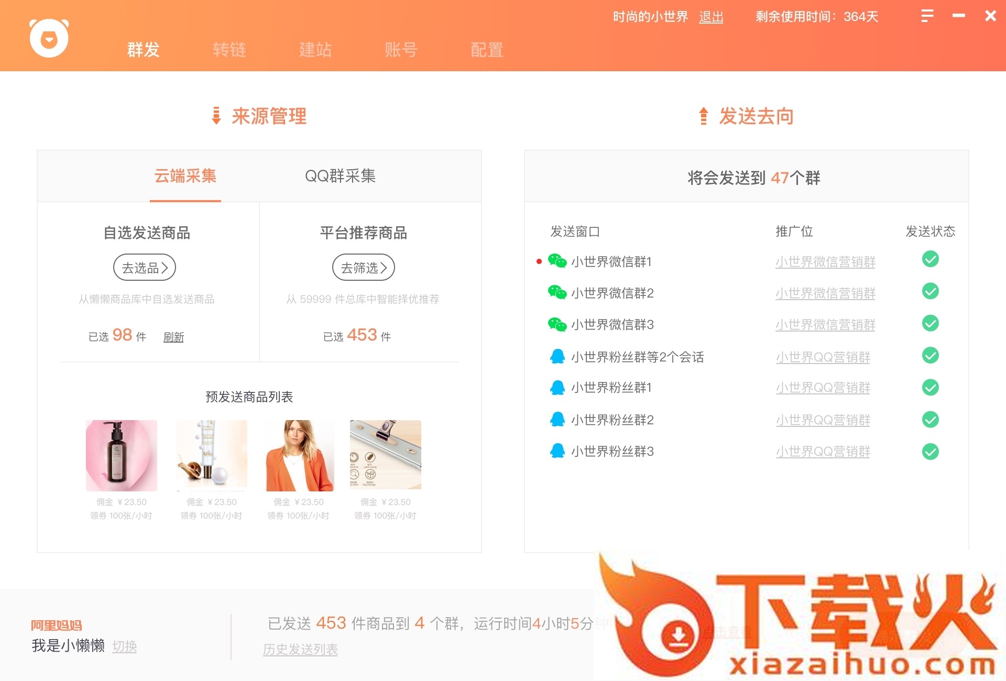
Task: Open 小世界QQ营销群 link for 小世界粉丝群2
Action: coord(823,420)
